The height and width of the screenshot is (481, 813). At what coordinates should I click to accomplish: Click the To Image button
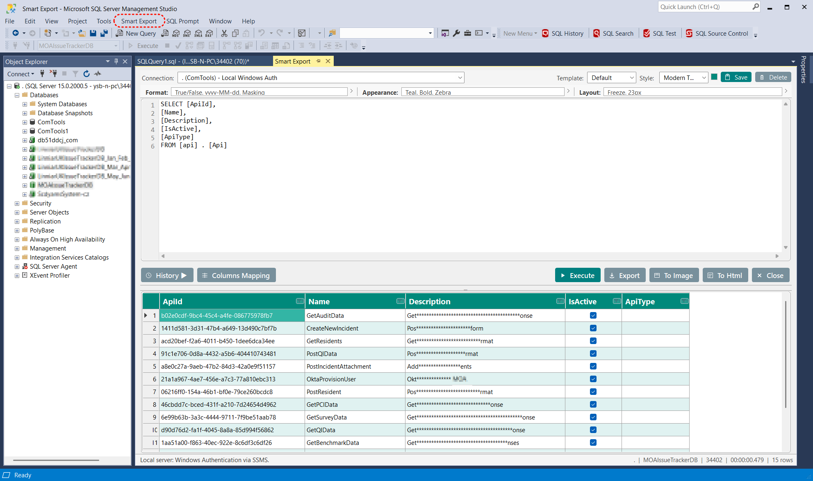point(674,276)
